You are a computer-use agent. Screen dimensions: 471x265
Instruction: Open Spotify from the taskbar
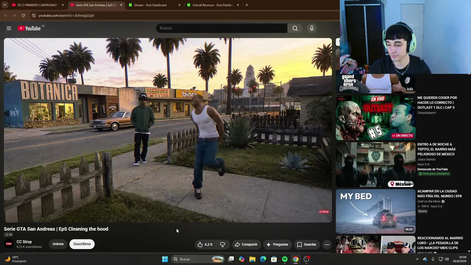pos(285,259)
